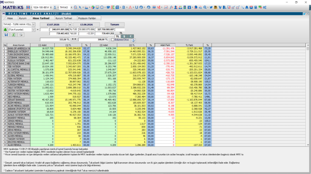
Task: Sort by TL Fark column header
Action: point(189,45)
